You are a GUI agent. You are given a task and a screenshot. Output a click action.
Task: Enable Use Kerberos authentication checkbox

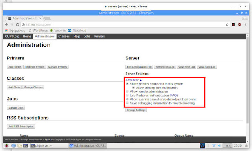127,95
